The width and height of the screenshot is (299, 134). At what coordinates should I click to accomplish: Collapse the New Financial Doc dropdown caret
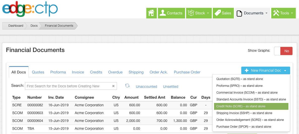pos(285,71)
